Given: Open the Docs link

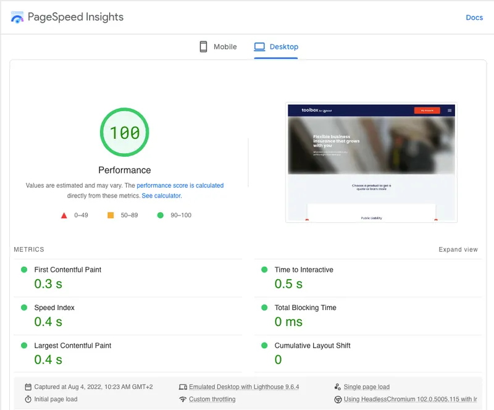Looking at the screenshot, I should [x=474, y=17].
